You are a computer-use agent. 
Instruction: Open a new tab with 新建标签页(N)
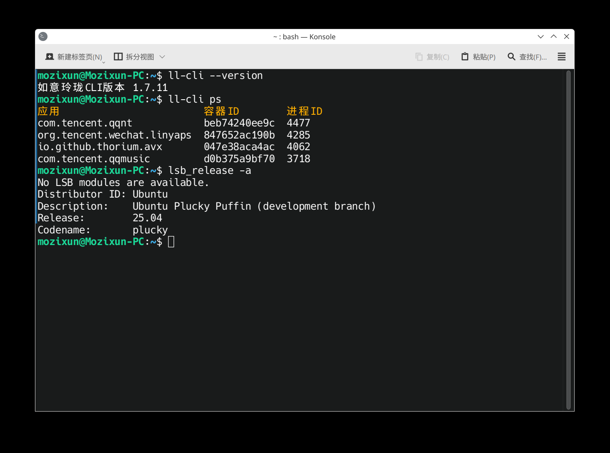[74, 57]
